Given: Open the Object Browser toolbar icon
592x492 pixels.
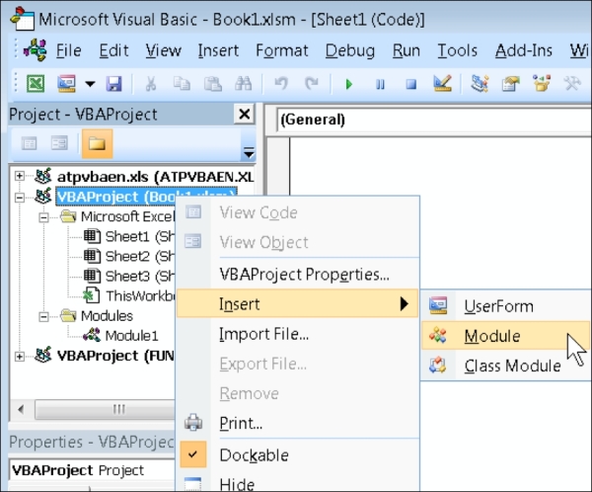Looking at the screenshot, I should point(542,83).
